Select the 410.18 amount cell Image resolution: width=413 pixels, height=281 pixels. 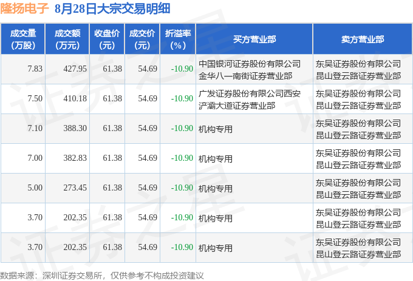click(x=67, y=99)
